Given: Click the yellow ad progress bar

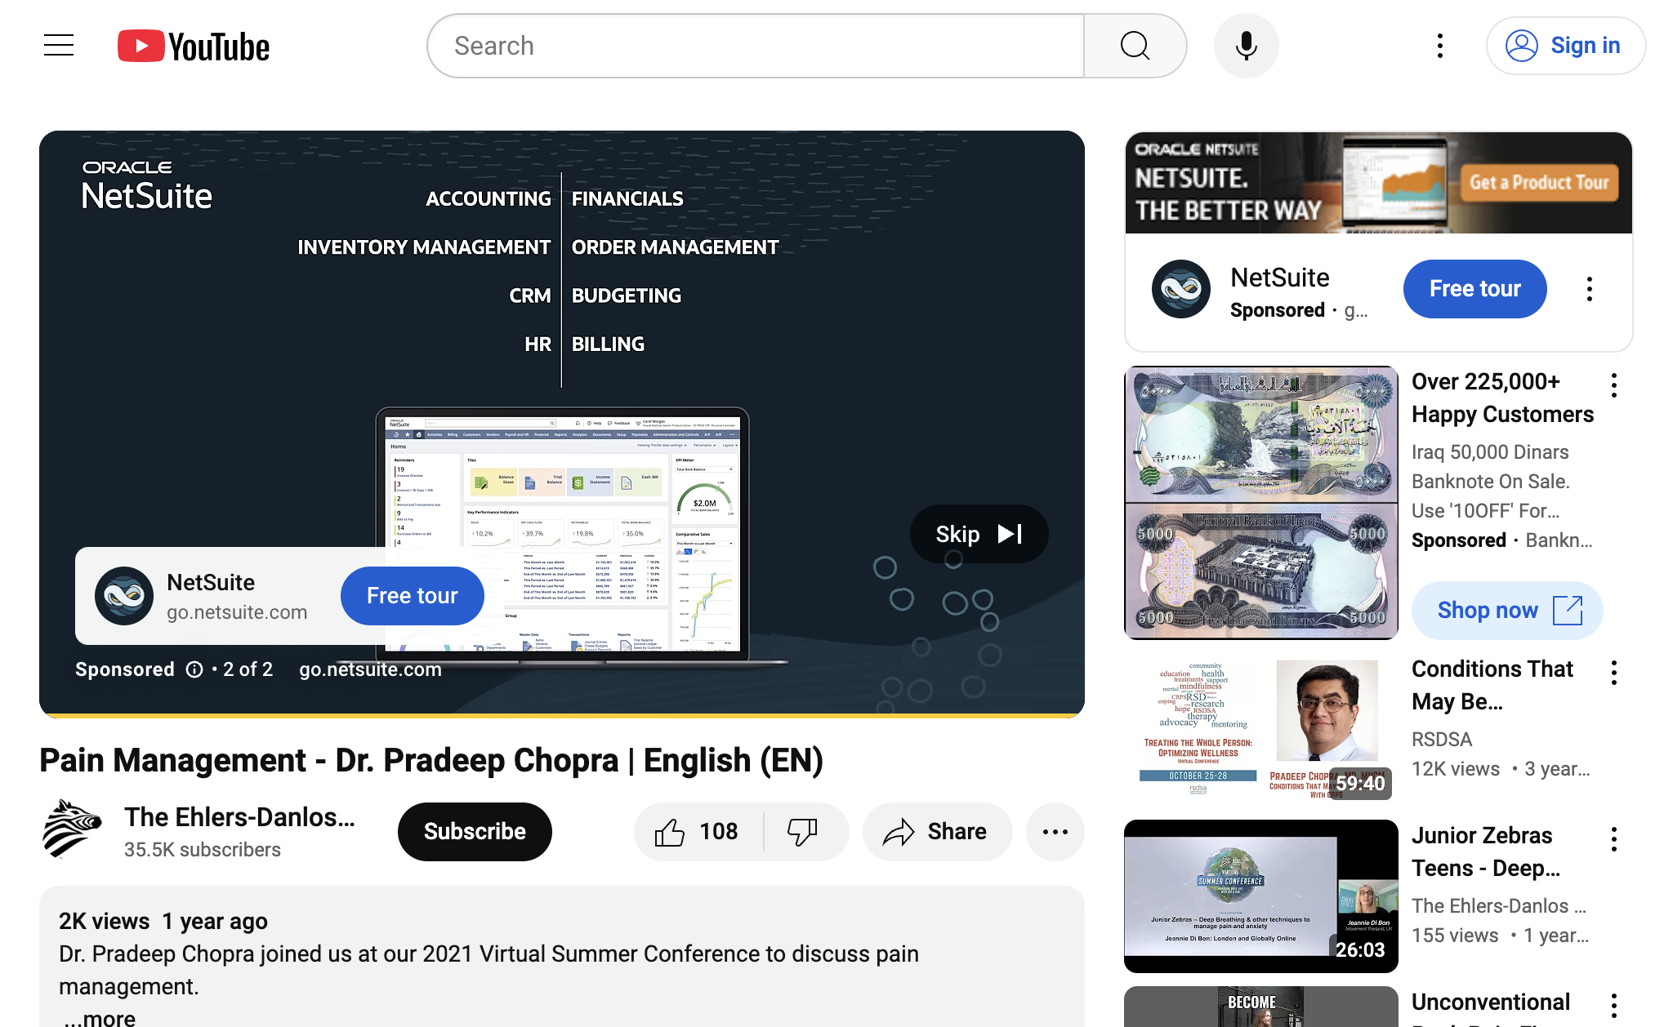Looking at the screenshot, I should coord(562,715).
